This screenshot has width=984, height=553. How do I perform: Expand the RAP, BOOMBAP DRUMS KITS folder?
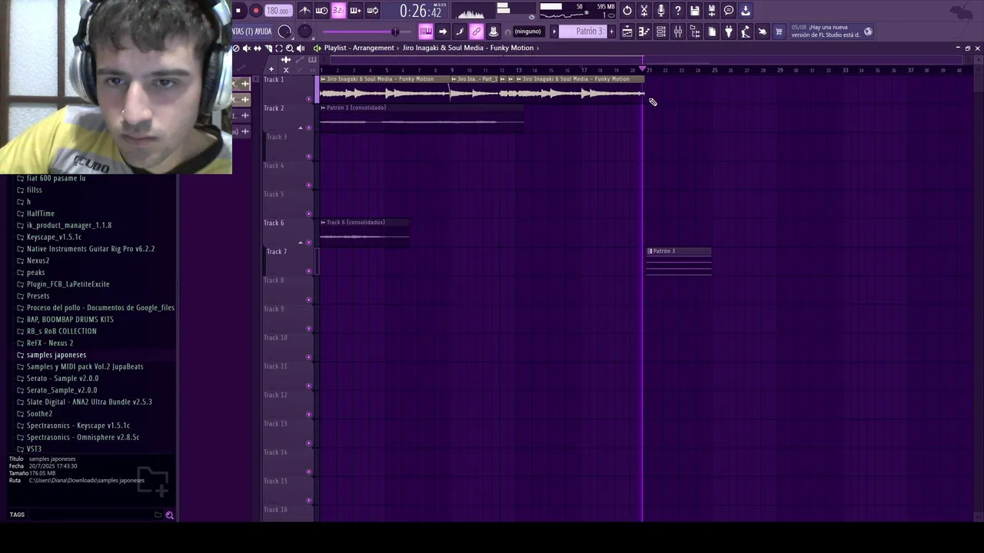pos(70,320)
